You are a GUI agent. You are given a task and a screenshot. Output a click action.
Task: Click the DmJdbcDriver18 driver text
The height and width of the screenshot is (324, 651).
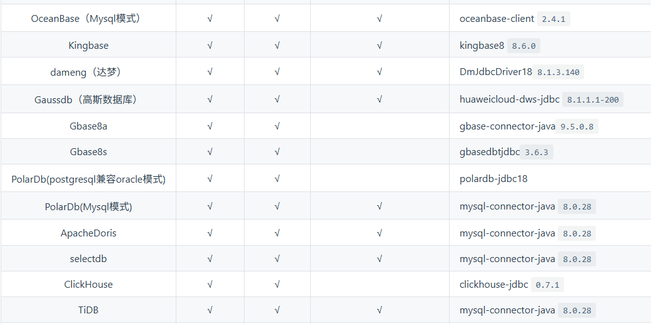[495, 72]
